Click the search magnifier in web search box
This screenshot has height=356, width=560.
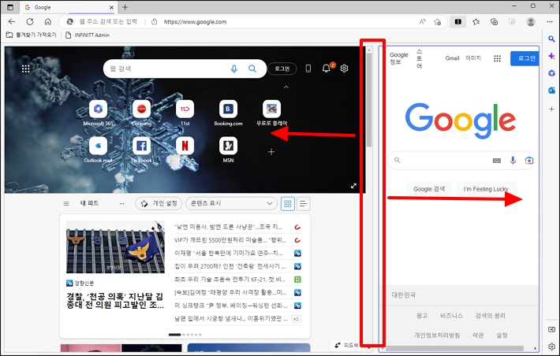pyautogui.click(x=252, y=69)
